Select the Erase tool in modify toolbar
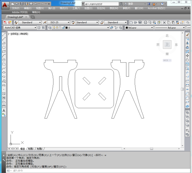Image resolution: width=192 pixels, height=173 pixels. tap(187, 35)
